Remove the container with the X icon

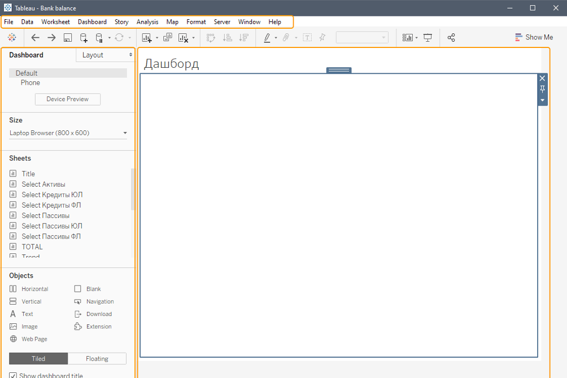542,78
